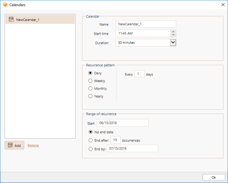This screenshot has height=183, width=228.
Task: Click the Duration combo box showing 30 minutes
Action: [146, 43]
